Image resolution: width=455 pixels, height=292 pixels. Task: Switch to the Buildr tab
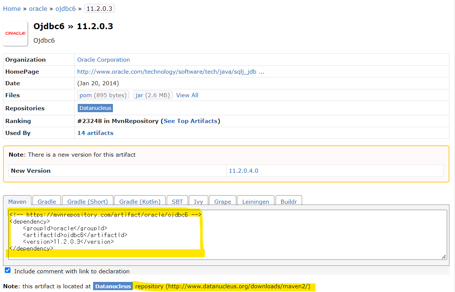289,202
